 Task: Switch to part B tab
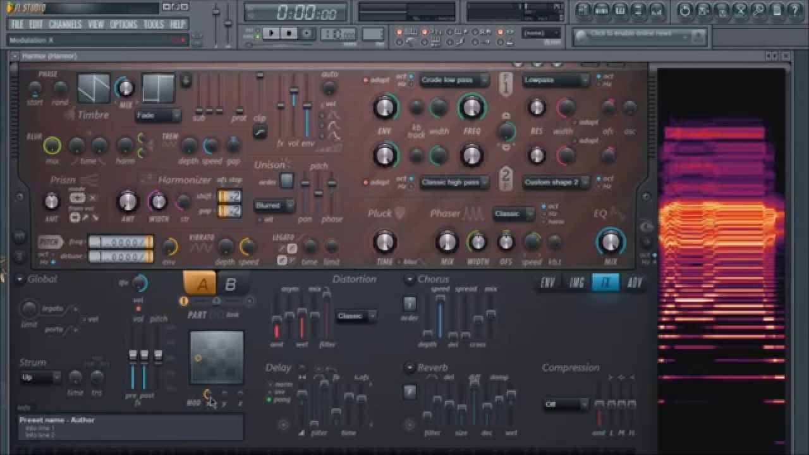(x=230, y=284)
